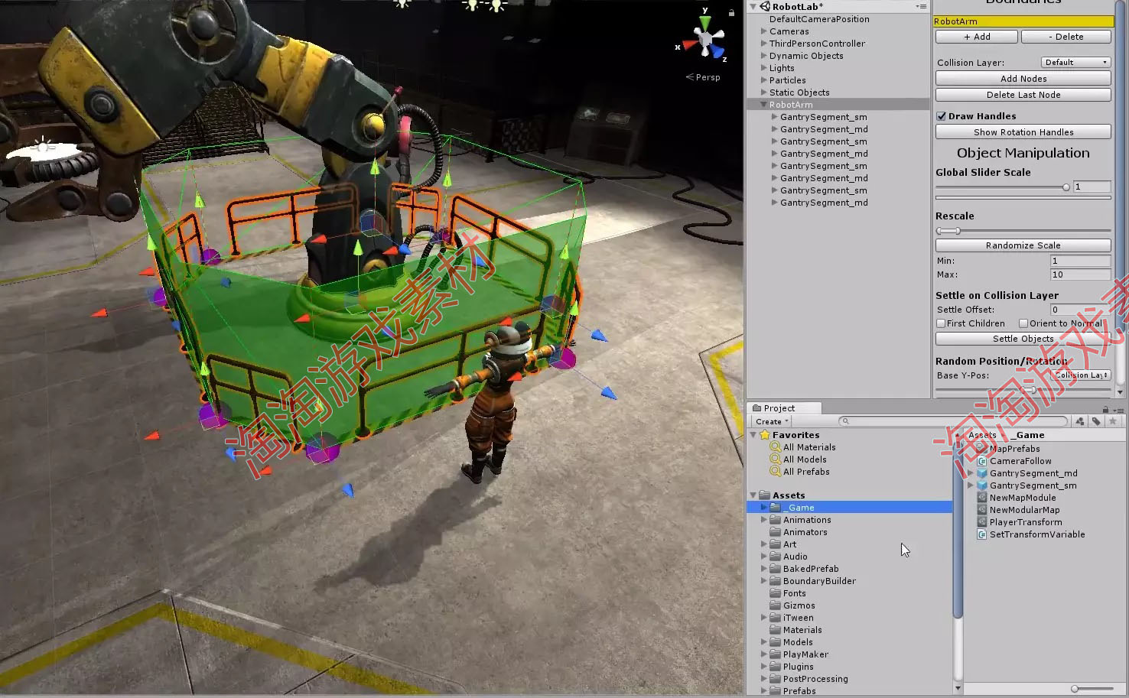This screenshot has height=698, width=1129.
Task: Click the Favorites star icon in tree
Action: pos(764,434)
